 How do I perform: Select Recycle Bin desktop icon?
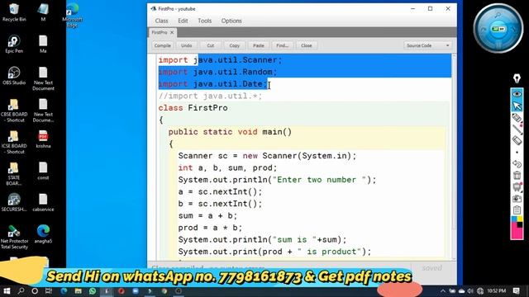[x=14, y=13]
